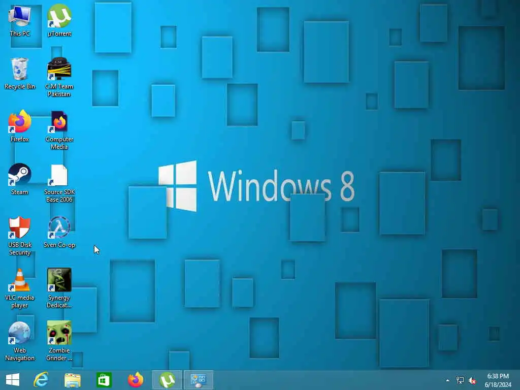The image size is (520, 390).
Task: Open the Windows Start button
Action: click(13, 380)
